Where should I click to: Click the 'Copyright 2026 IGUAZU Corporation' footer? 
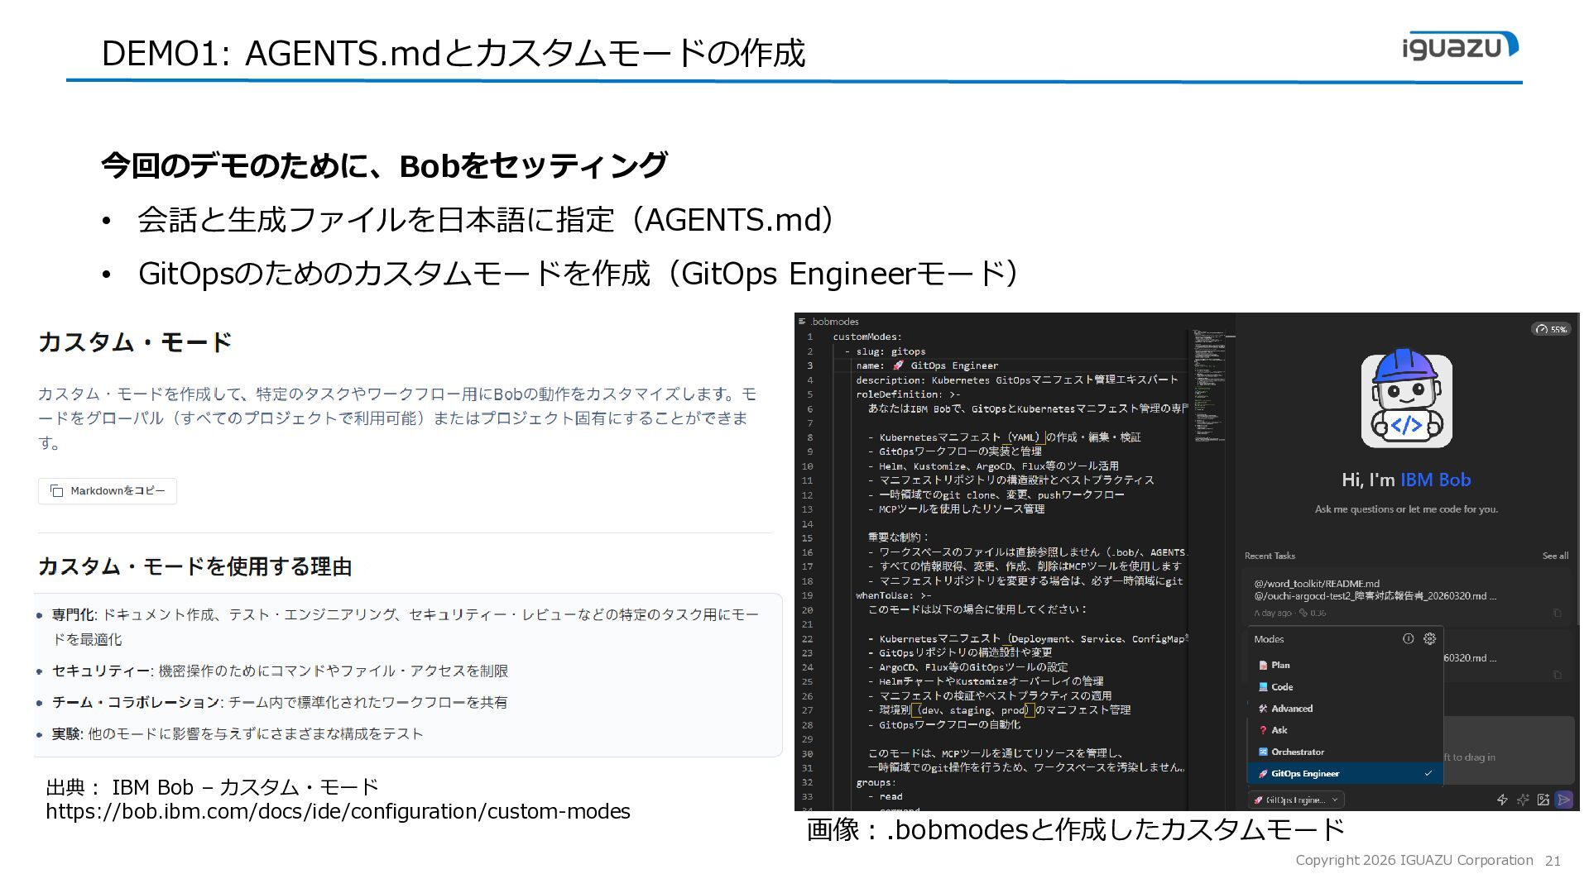click(1414, 860)
